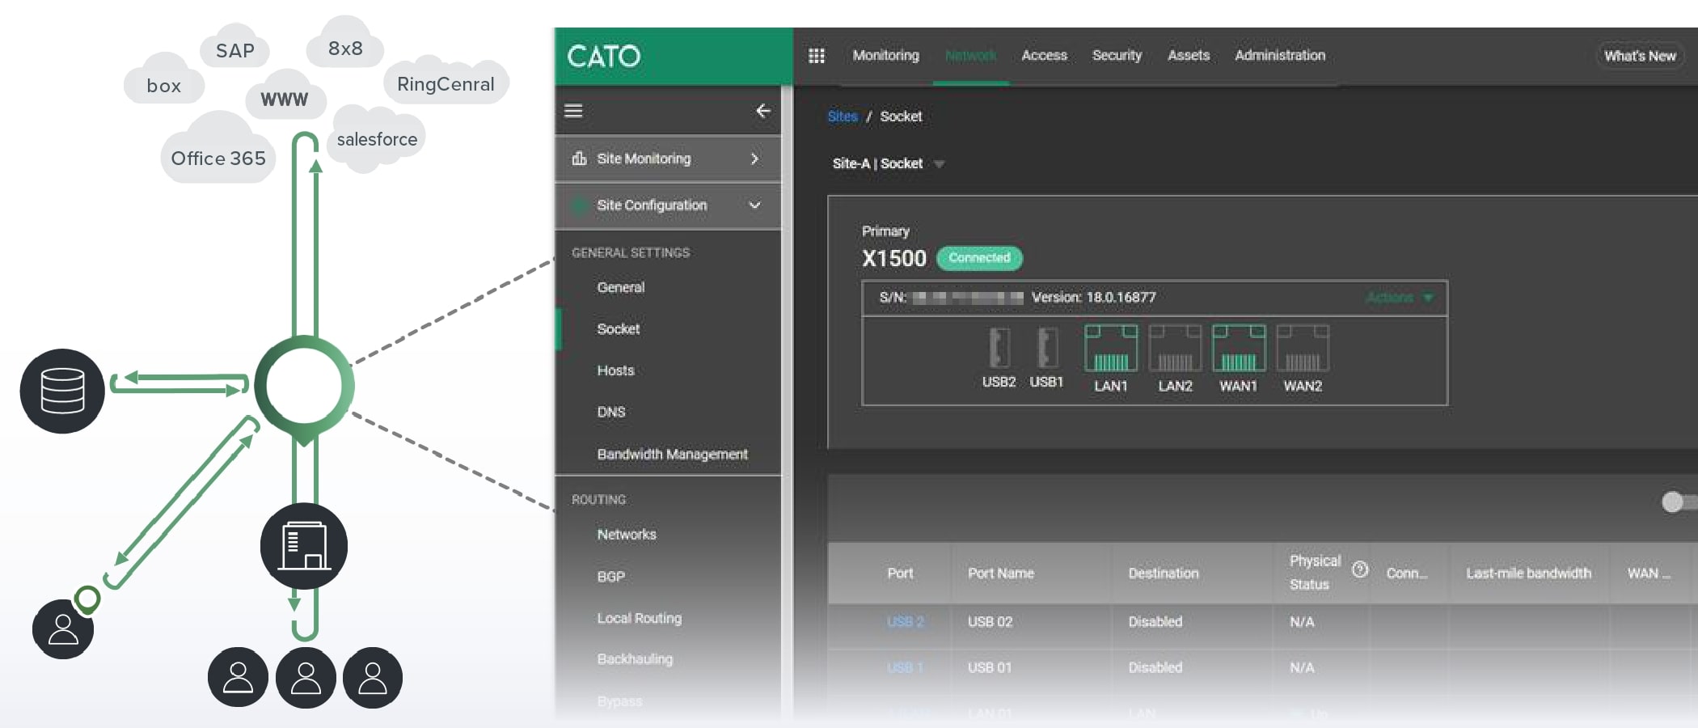Viewport: 1698px width, 728px height.
Task: Go to the Sites breadcrumb link
Action: [843, 116]
